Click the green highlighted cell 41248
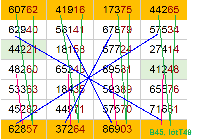Screen dimensions: 198x139 164,70
